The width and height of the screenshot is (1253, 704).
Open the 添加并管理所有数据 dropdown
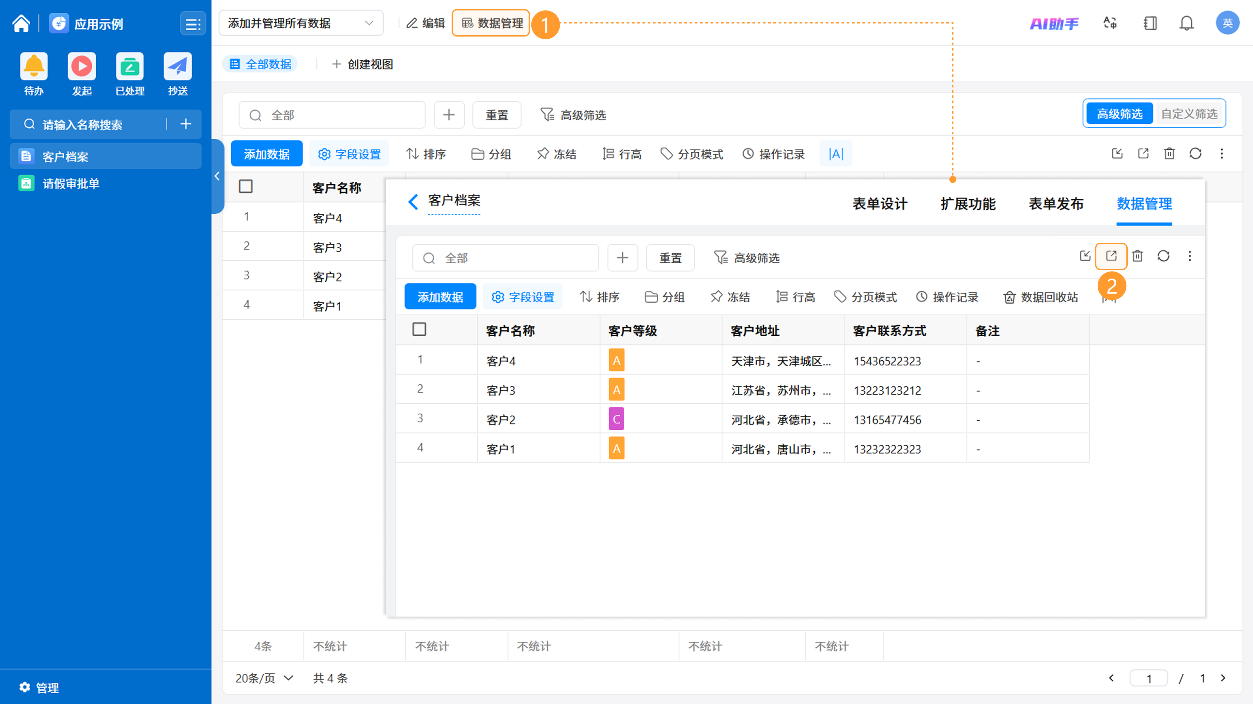point(301,23)
